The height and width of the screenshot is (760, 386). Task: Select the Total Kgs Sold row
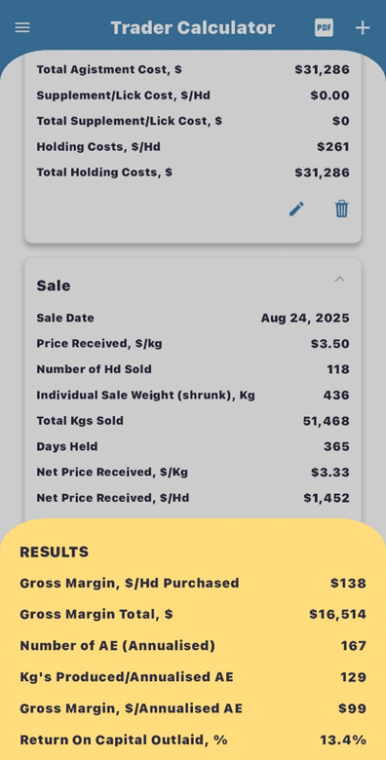click(193, 421)
